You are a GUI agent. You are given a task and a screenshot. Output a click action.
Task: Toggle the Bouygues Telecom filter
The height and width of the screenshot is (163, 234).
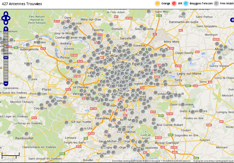coord(198,3)
